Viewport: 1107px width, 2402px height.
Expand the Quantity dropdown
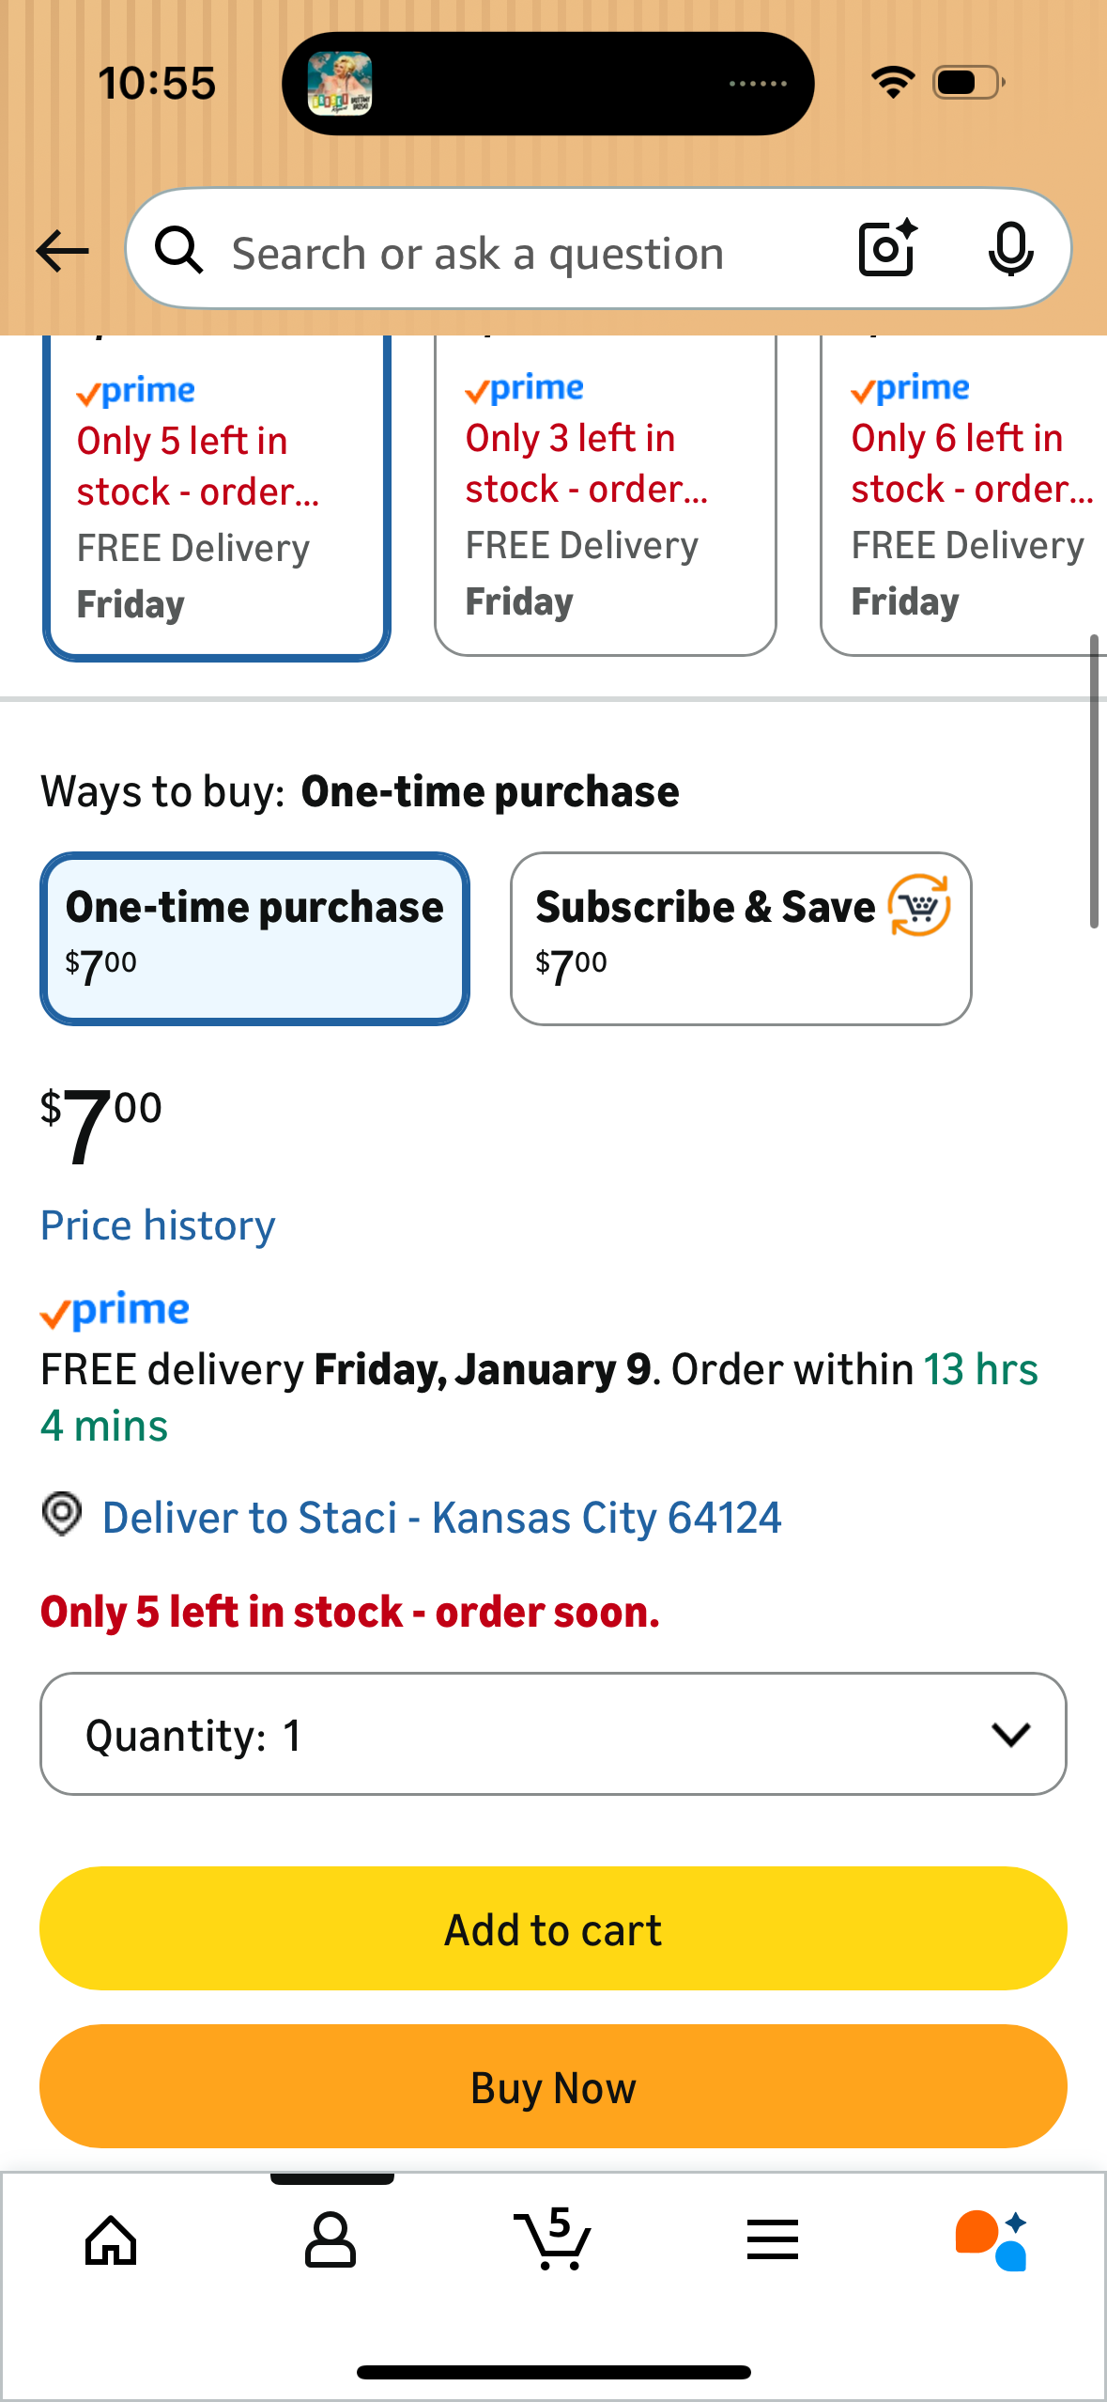pos(553,1734)
